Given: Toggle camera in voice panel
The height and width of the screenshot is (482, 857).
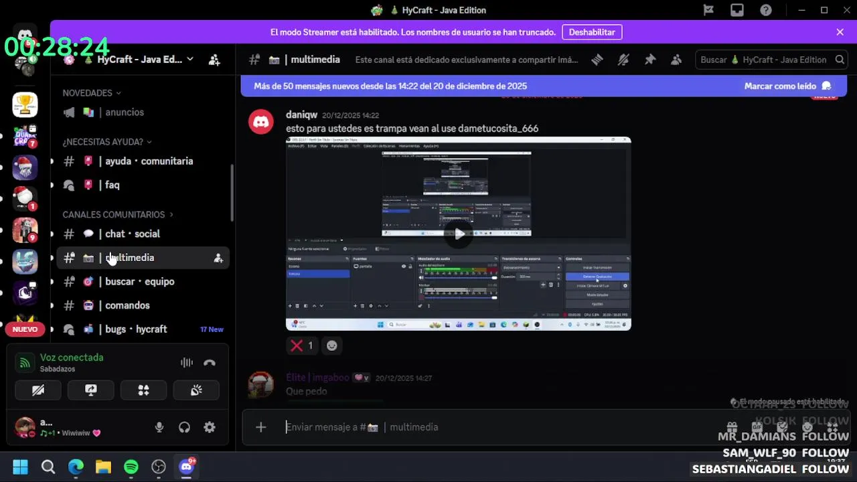Looking at the screenshot, I should [x=38, y=390].
